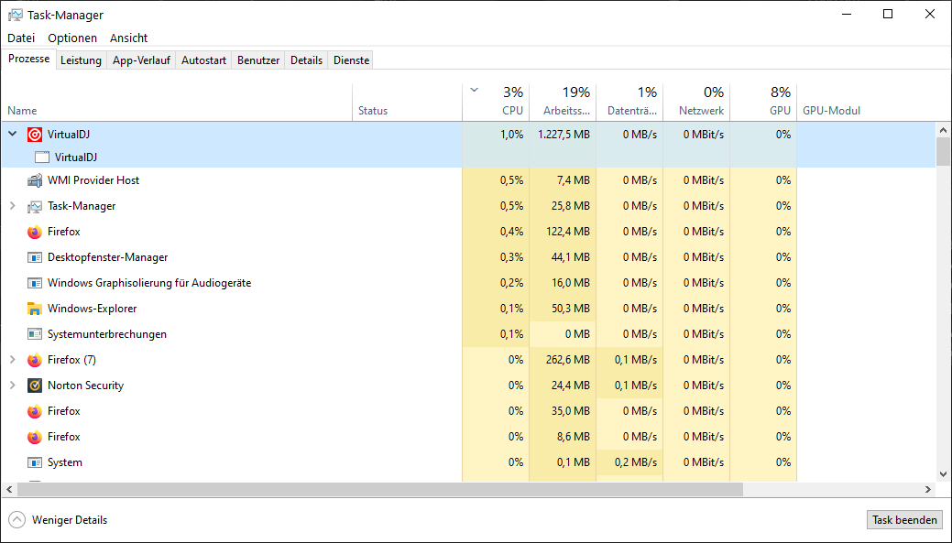952x543 pixels.
Task: Expand the Firefox (7) process group
Action: [12, 360]
